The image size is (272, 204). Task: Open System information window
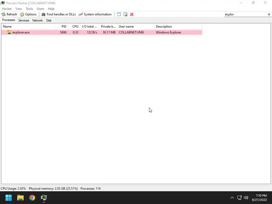coord(95,14)
